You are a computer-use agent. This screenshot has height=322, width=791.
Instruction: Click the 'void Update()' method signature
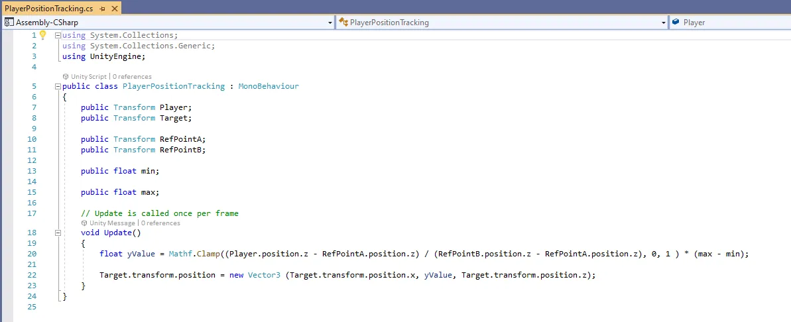coord(111,233)
